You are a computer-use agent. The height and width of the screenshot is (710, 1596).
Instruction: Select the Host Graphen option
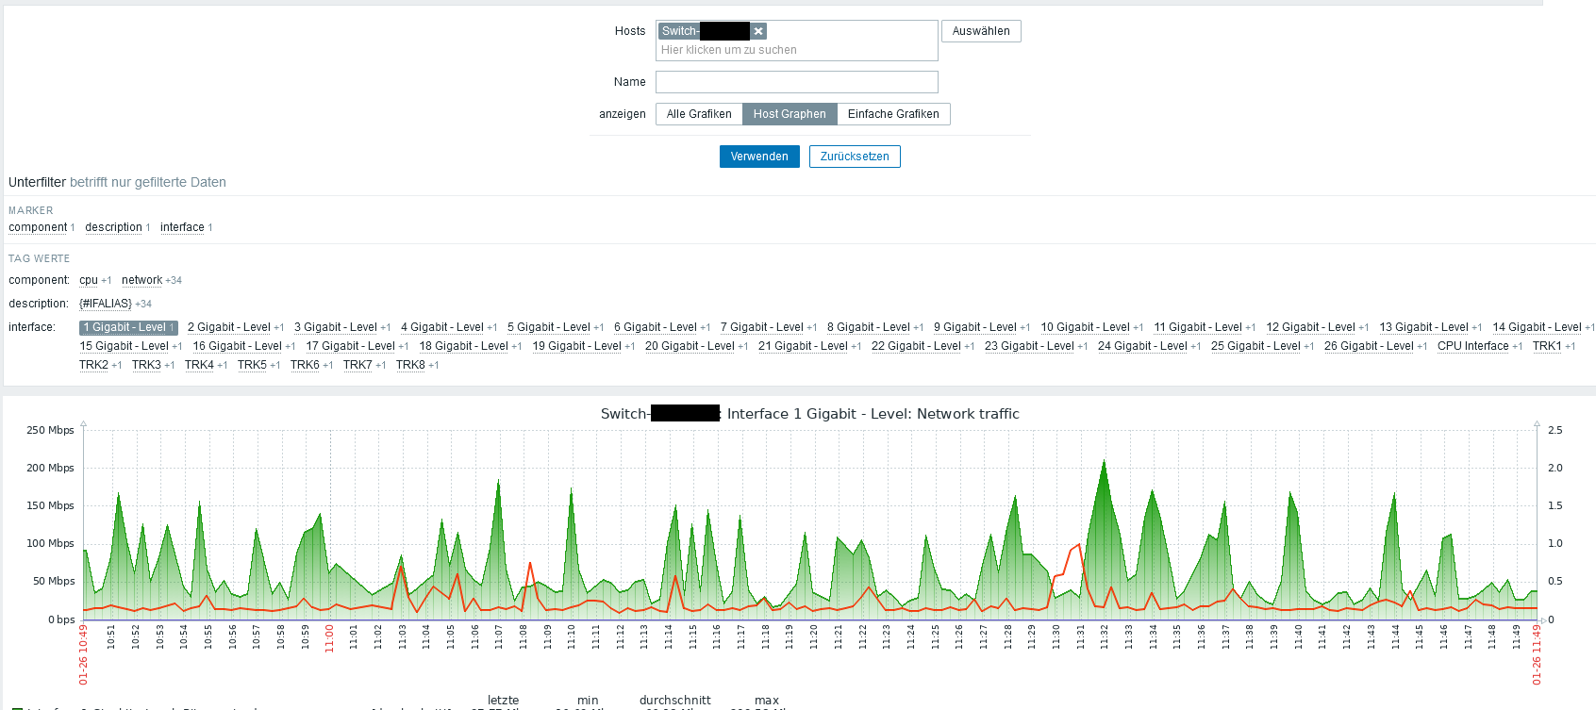tap(790, 114)
